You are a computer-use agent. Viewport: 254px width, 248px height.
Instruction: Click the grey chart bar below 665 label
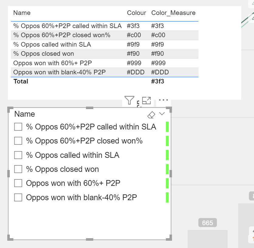click(208, 239)
